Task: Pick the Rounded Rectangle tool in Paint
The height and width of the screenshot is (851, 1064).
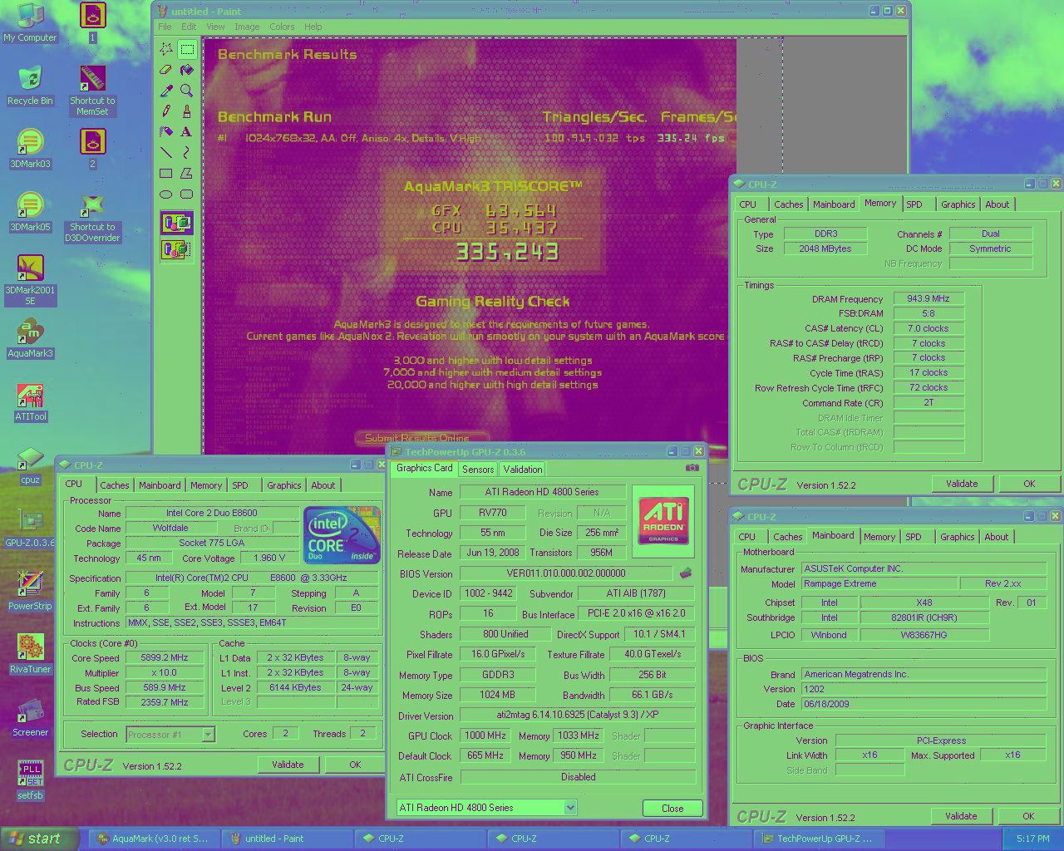Action: click(187, 194)
